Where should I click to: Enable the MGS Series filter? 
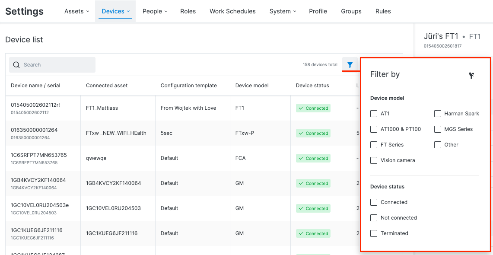pyautogui.click(x=438, y=129)
